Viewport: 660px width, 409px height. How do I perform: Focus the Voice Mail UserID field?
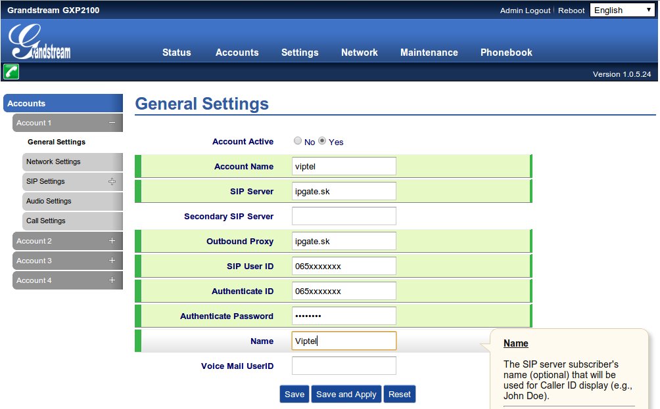coord(344,366)
